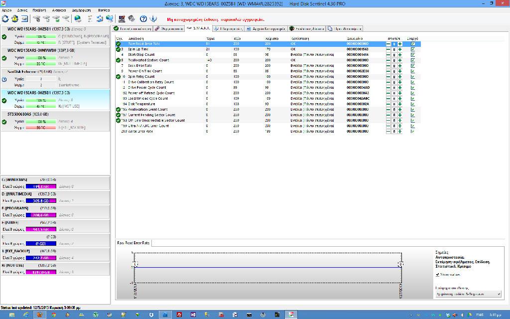Click the globe icon in the toolbar
The image size is (510, 319).
pos(78,19)
